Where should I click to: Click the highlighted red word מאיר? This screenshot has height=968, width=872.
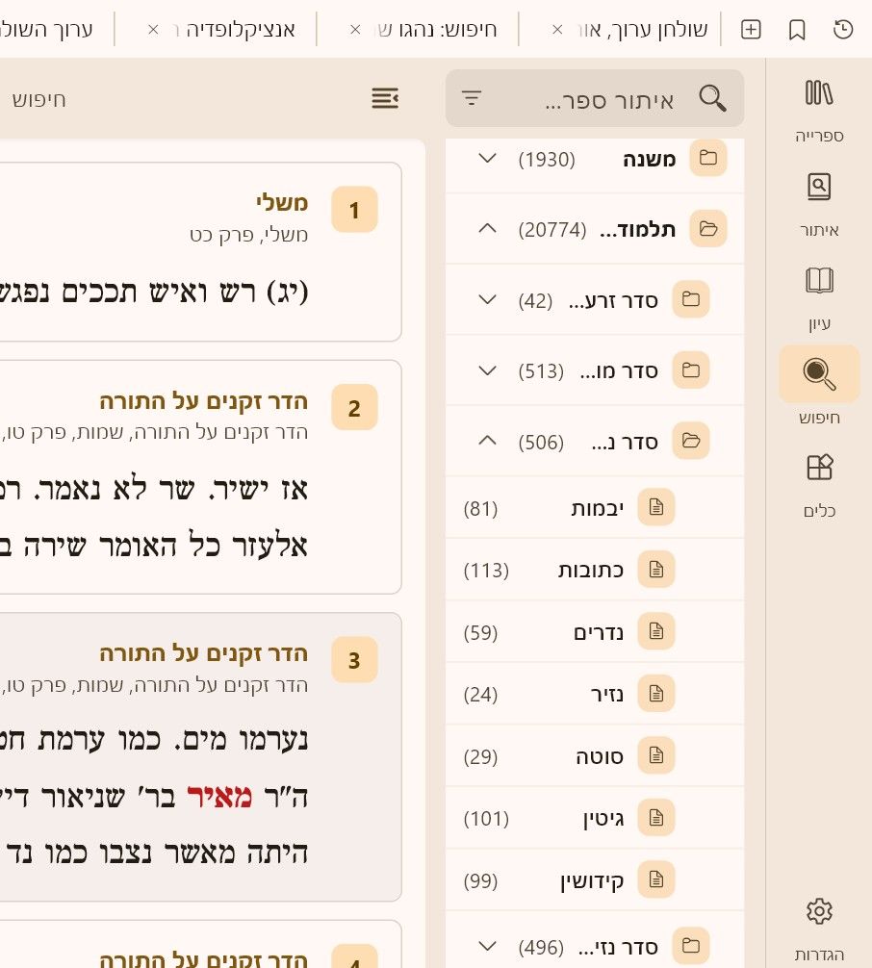219,797
